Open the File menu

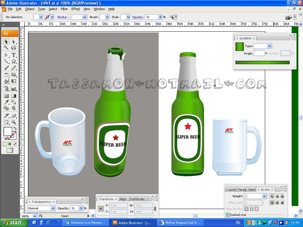[x=10, y=9]
